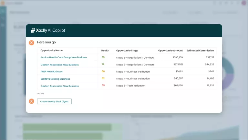
Task: Click the Health column header
Action: pos(105,51)
